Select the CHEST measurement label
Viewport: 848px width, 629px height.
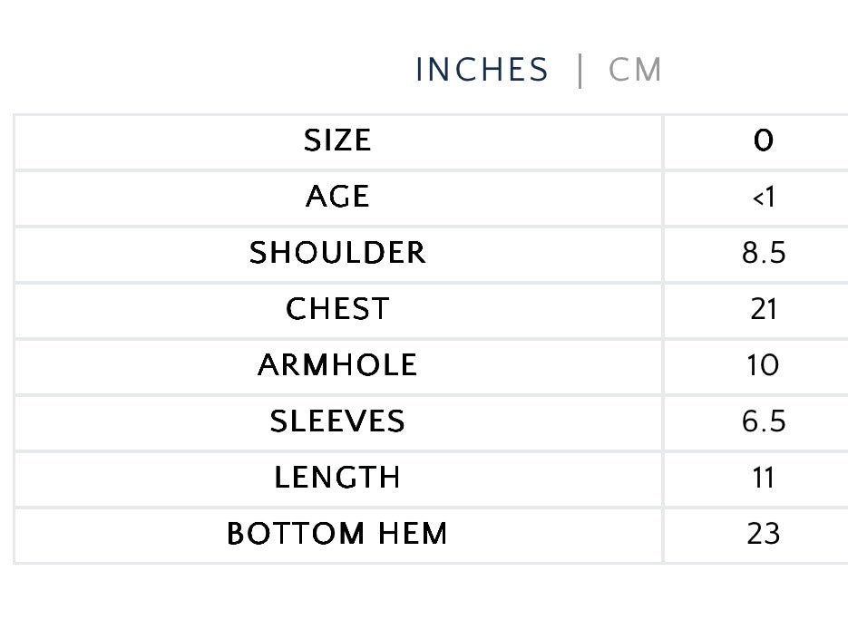[337, 309]
